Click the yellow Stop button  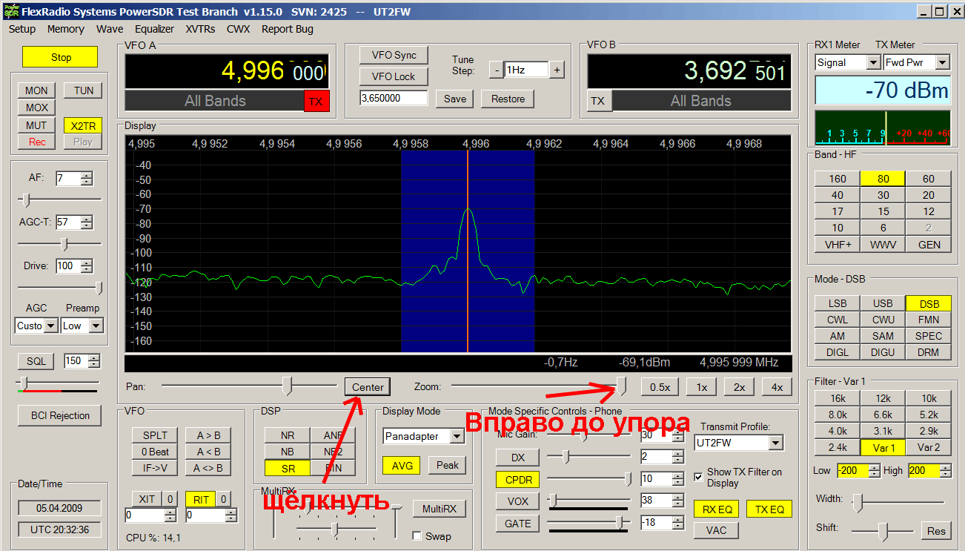[x=60, y=57]
